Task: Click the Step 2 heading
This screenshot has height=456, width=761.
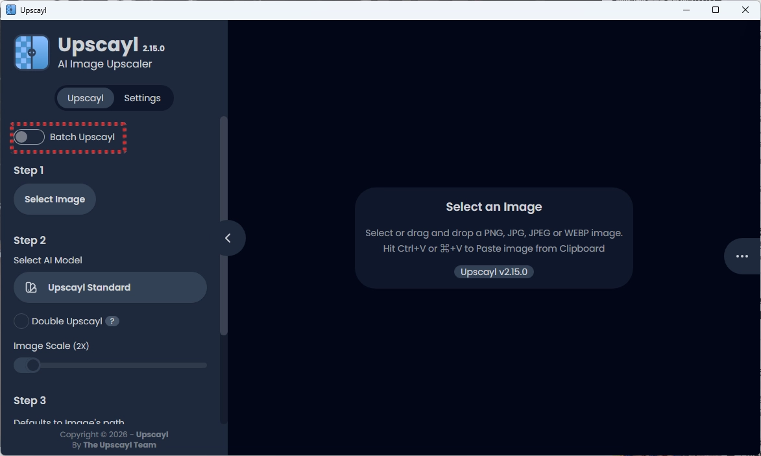Action: pos(30,241)
